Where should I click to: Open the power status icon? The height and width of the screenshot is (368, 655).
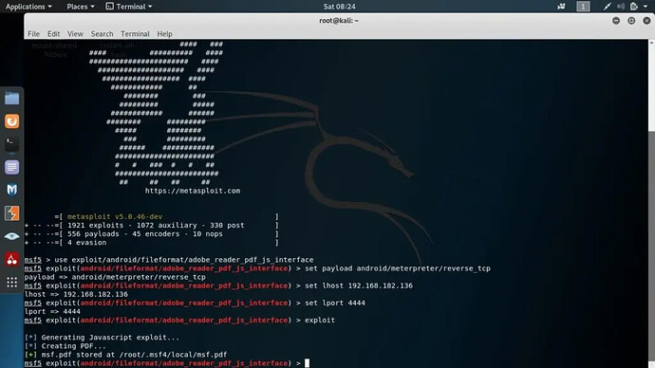(634, 7)
